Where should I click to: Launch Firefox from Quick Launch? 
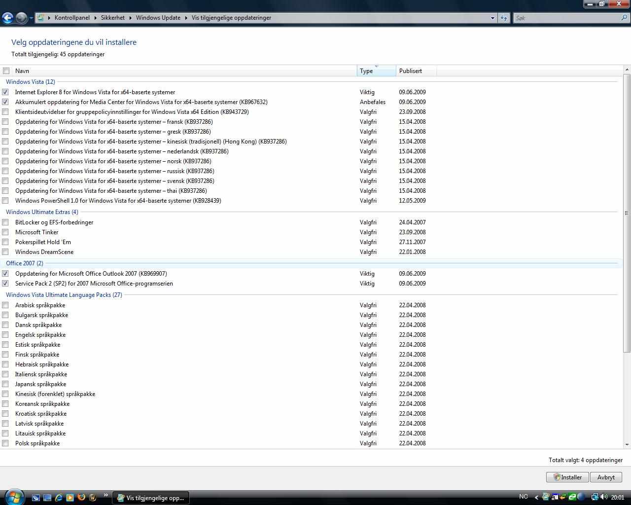(x=81, y=498)
